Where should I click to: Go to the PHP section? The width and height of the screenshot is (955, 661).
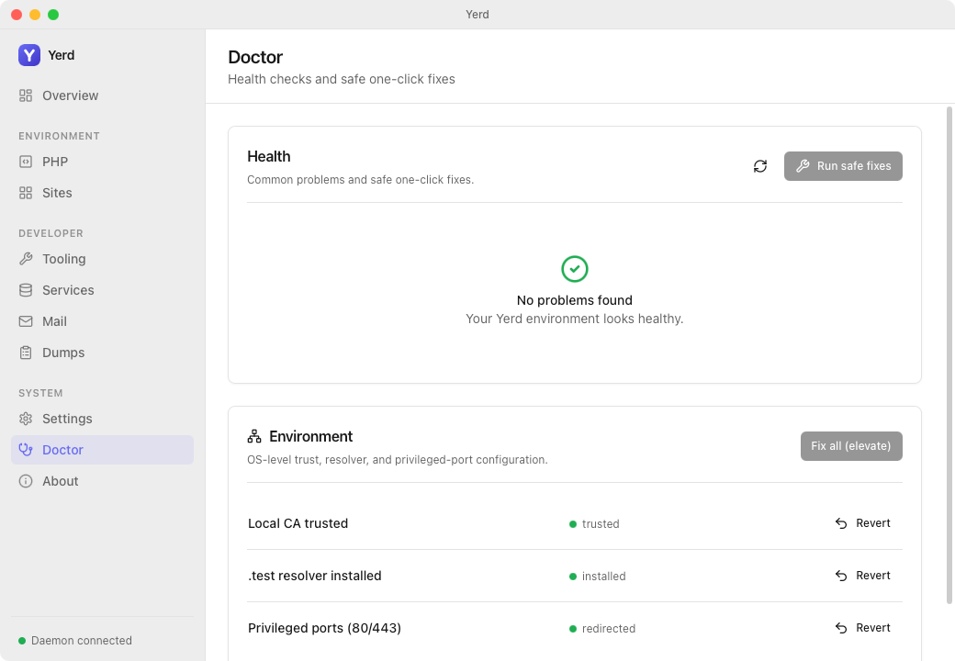coord(102,162)
